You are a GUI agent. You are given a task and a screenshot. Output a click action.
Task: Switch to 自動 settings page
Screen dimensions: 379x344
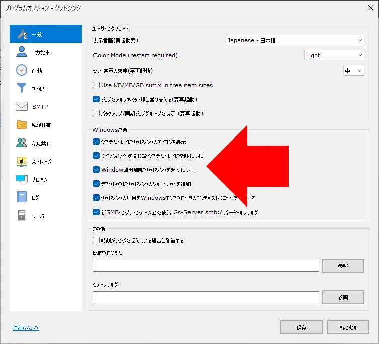point(46,71)
